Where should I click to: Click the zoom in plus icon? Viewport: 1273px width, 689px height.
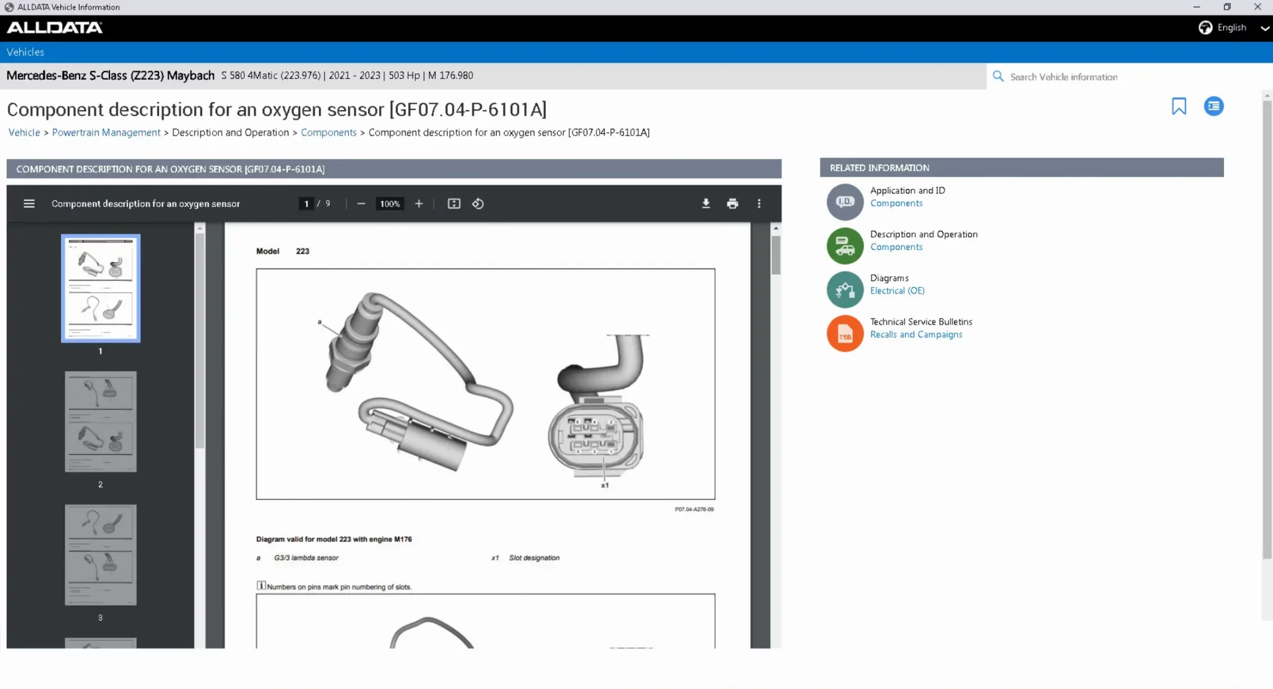(x=419, y=203)
